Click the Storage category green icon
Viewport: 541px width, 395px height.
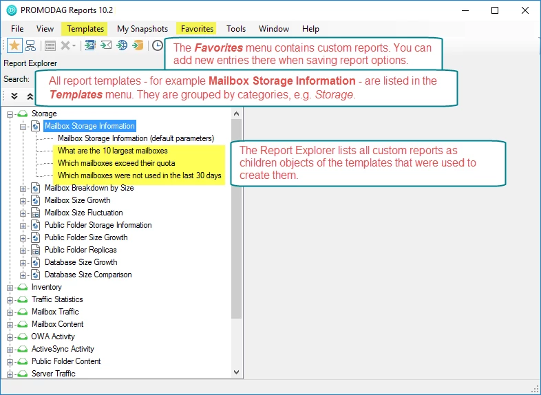(x=23, y=114)
